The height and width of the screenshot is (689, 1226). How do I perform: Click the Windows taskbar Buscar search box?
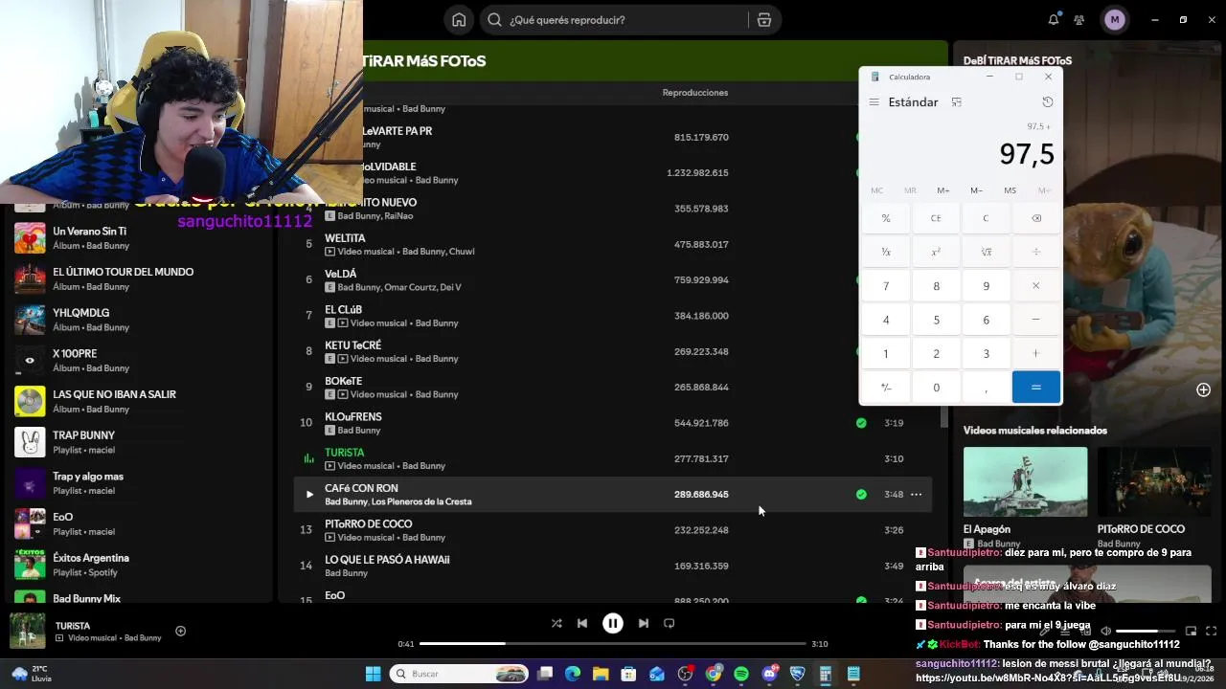460,674
